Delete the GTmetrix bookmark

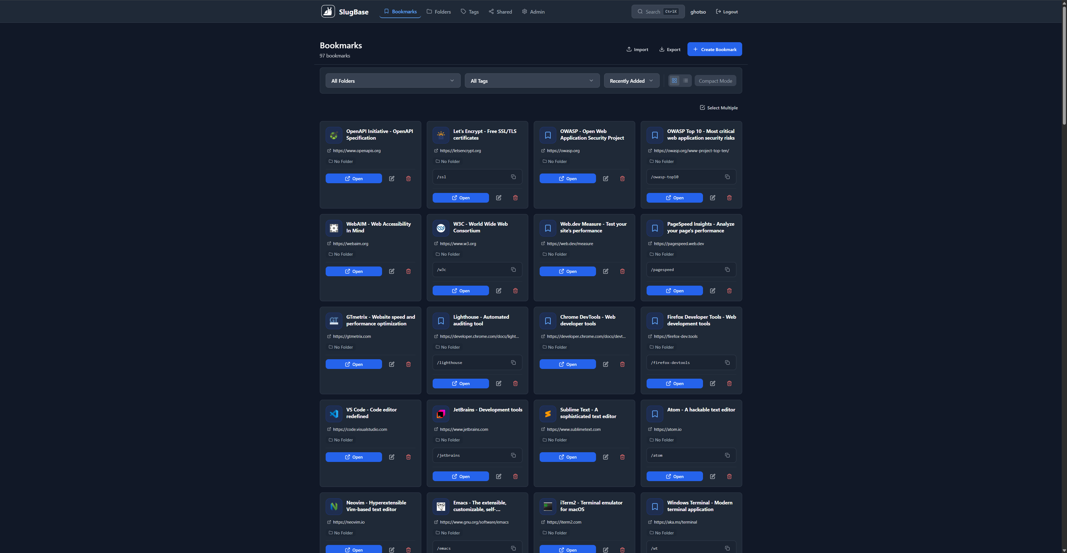coord(408,364)
